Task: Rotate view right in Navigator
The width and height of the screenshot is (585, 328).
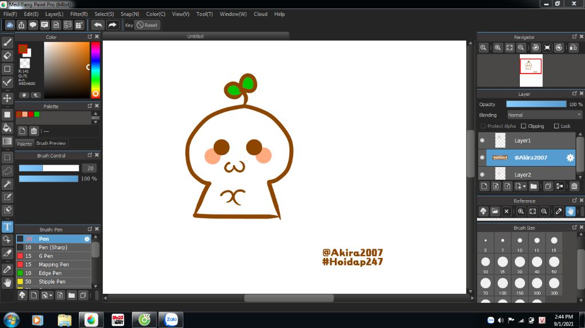Action: pyautogui.click(x=559, y=48)
